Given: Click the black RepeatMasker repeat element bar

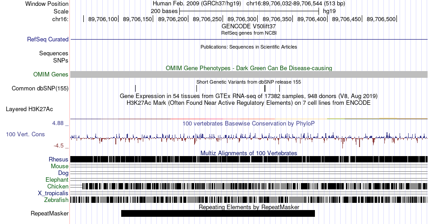Looking at the screenshot, I should click(218, 213).
